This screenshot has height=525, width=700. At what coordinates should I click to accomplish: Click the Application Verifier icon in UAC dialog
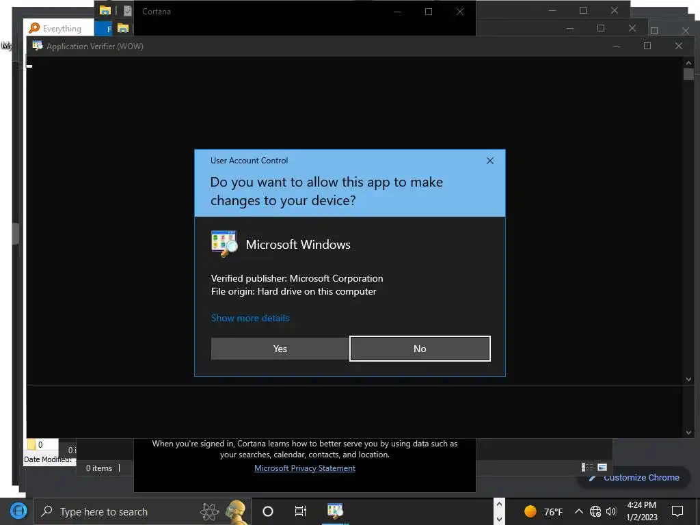[x=224, y=244]
